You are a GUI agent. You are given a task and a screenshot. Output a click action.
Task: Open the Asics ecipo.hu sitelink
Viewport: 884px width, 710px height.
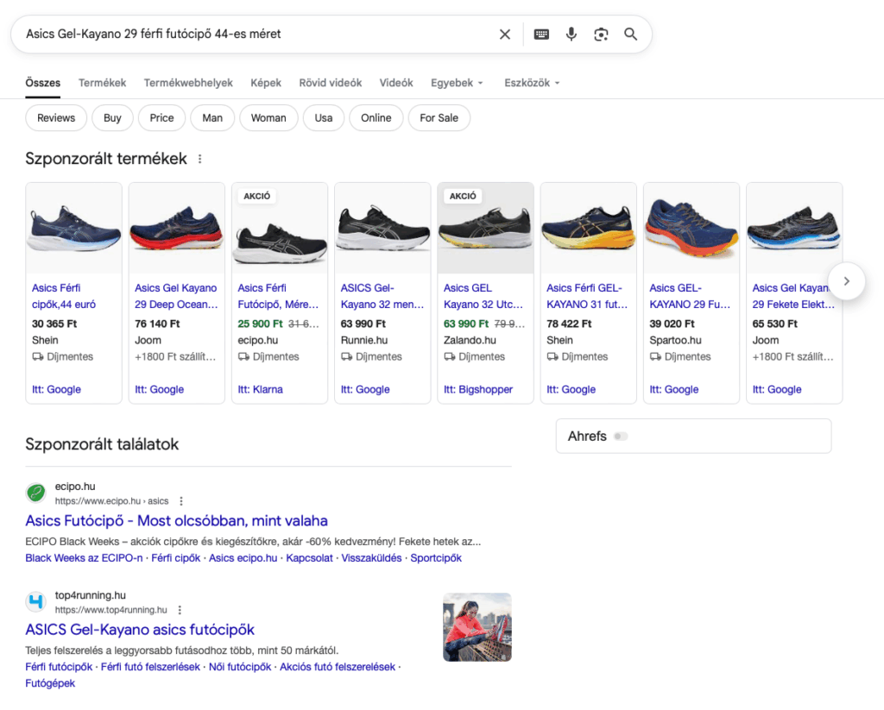tap(243, 558)
